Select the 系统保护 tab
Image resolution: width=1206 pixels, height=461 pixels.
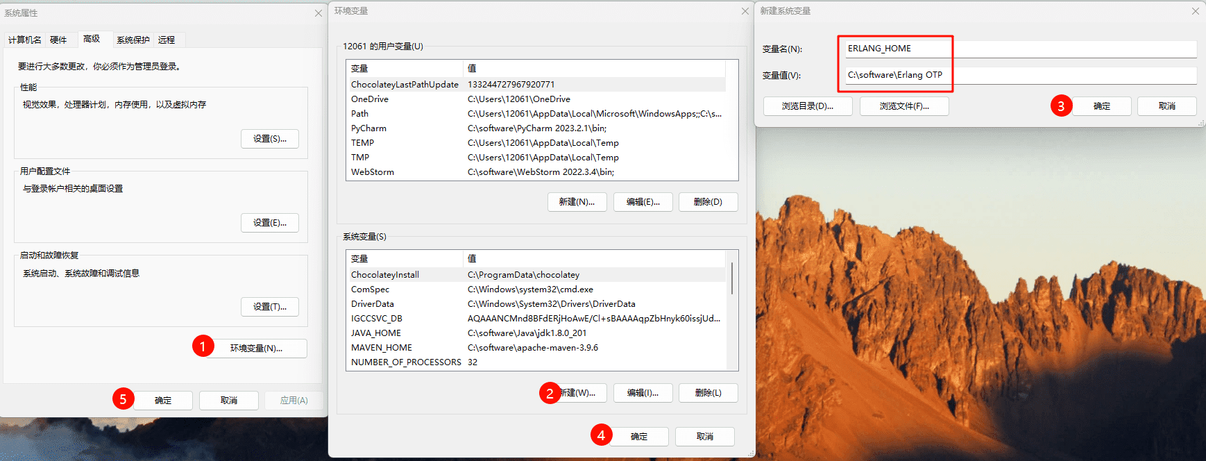coord(133,40)
